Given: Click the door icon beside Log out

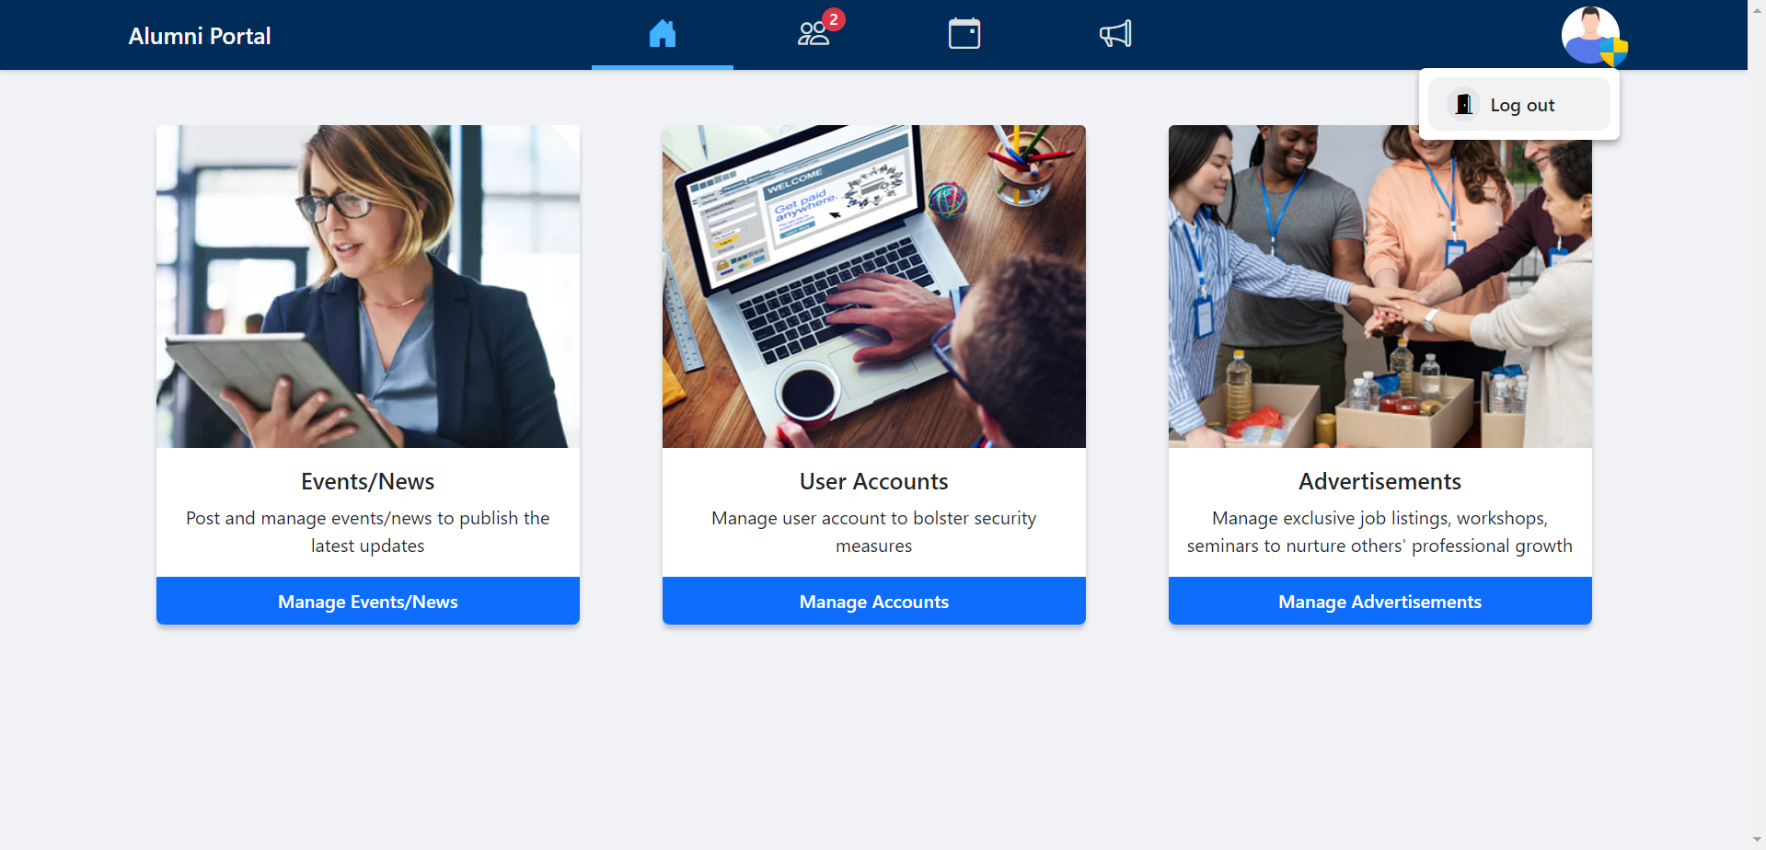Looking at the screenshot, I should [x=1463, y=104].
